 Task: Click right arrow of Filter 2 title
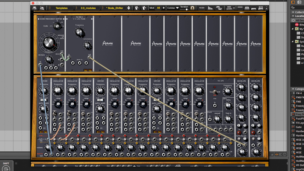tap(92, 19)
